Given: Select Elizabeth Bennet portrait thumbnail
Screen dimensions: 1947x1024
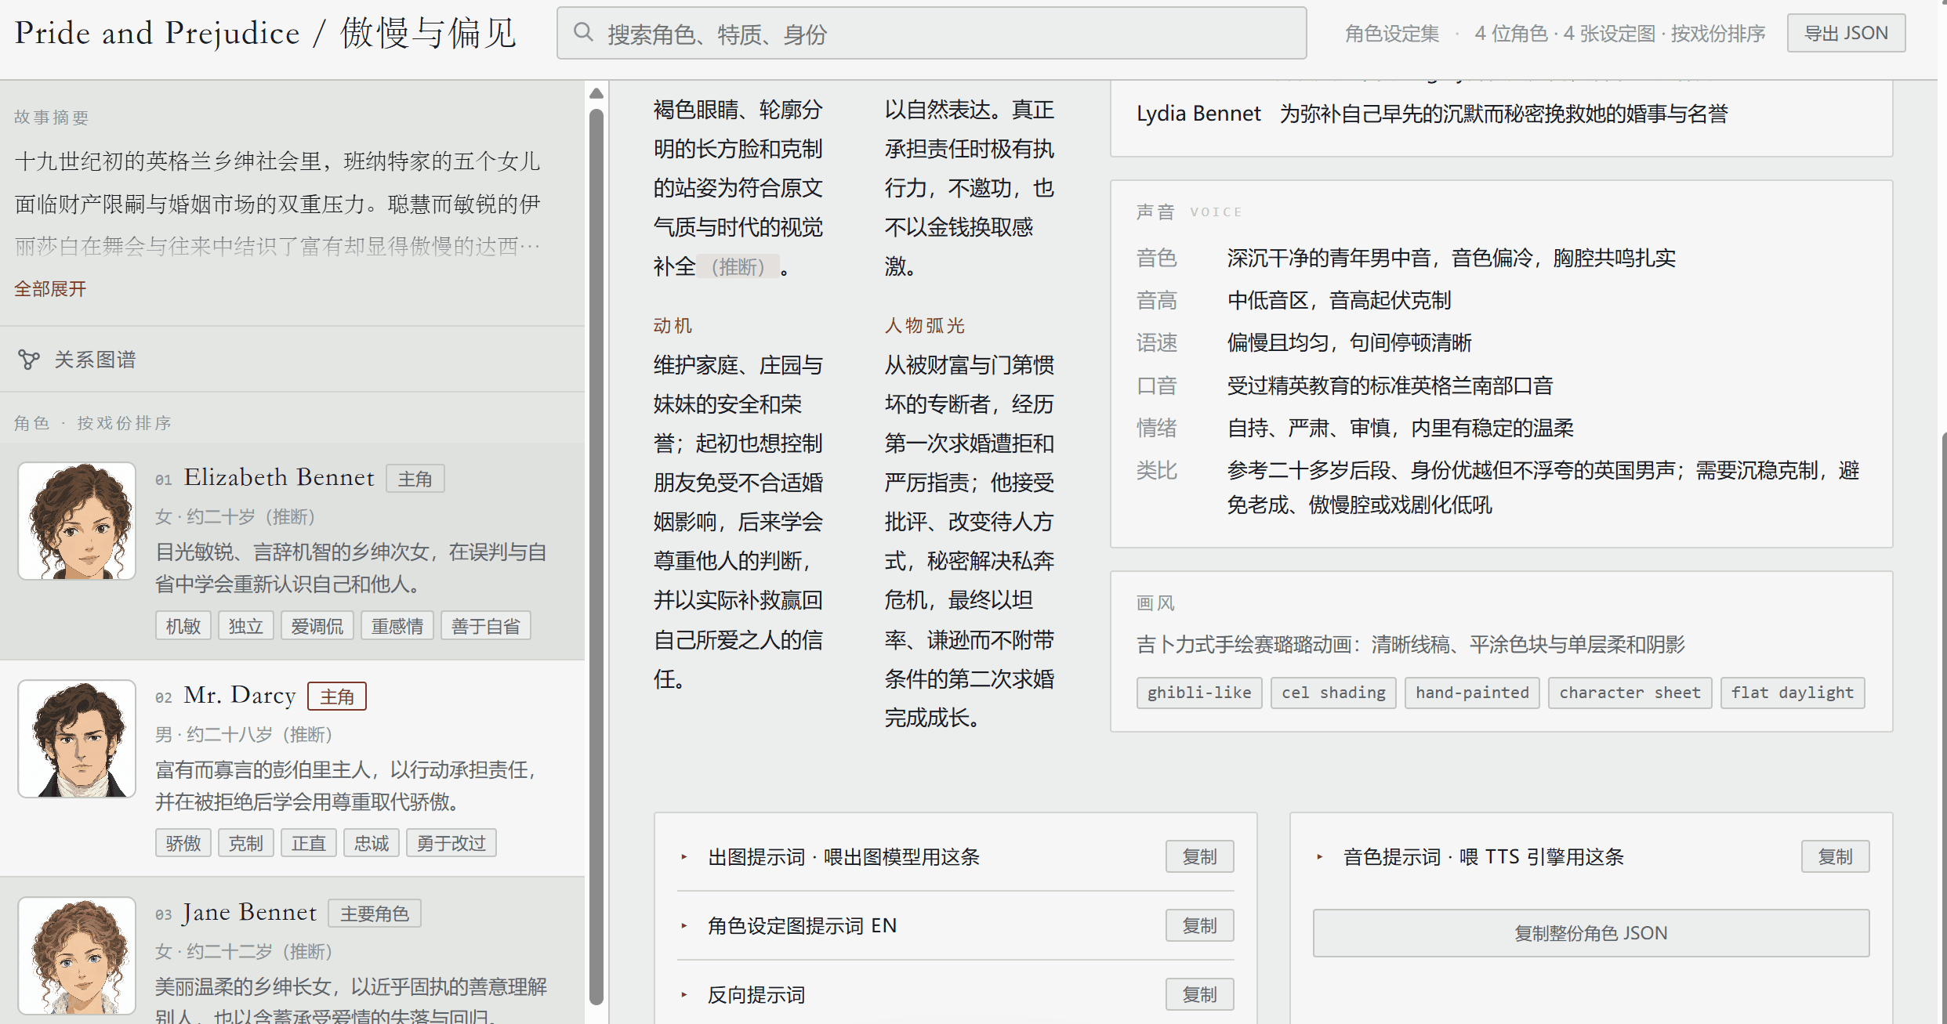Looking at the screenshot, I should [x=77, y=521].
